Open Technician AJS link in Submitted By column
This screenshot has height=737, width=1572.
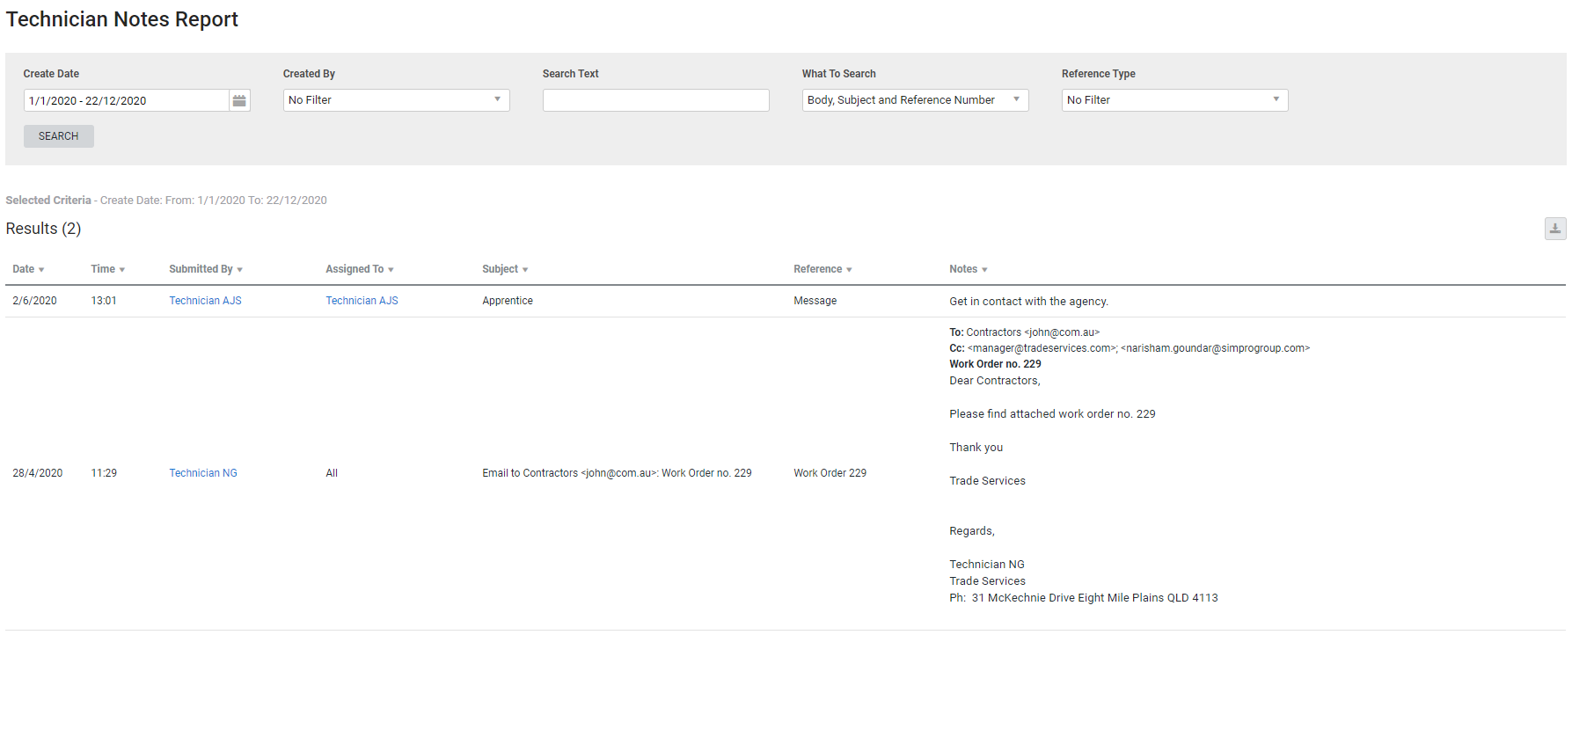point(205,301)
